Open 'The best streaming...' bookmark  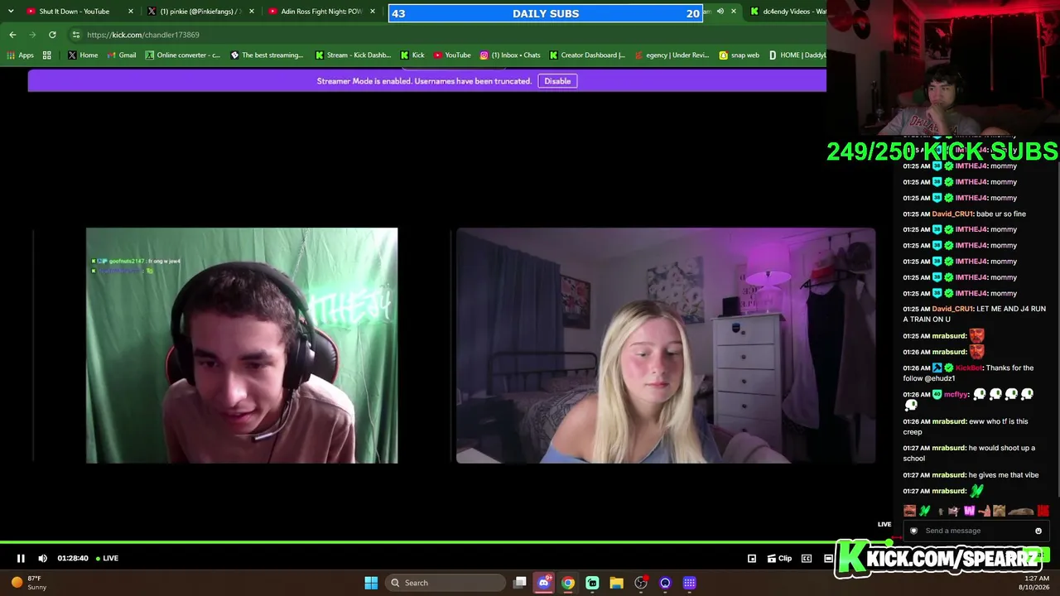tap(267, 55)
